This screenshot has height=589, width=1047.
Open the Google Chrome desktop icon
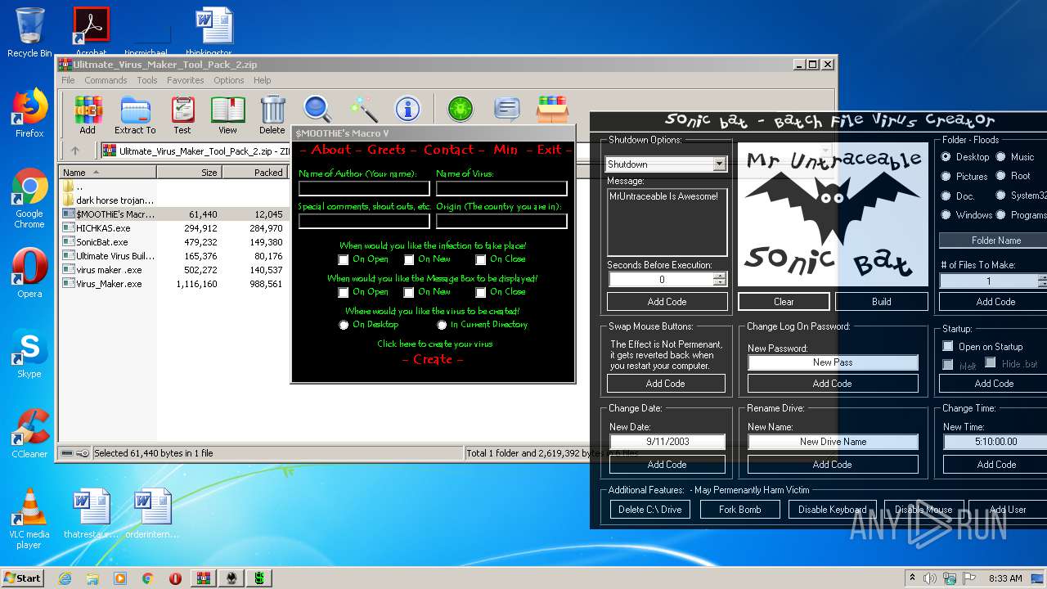point(29,198)
